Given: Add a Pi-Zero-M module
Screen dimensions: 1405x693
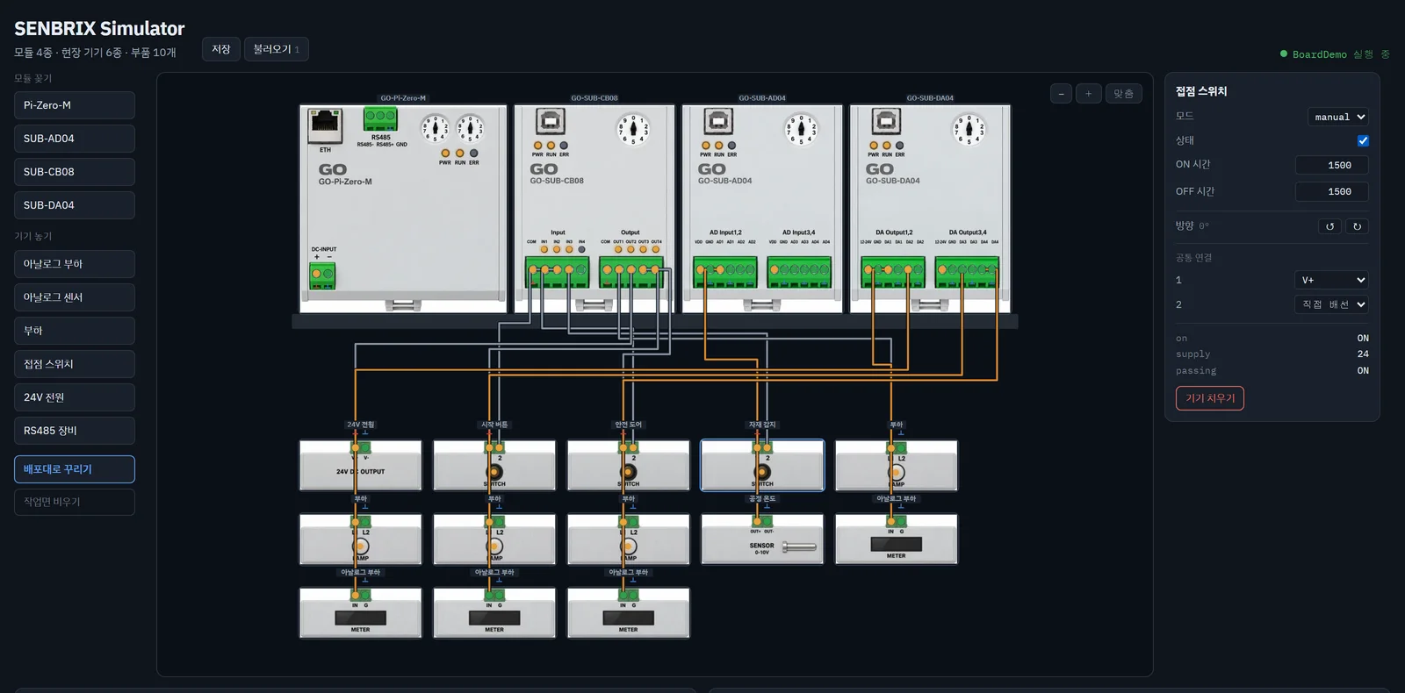Looking at the screenshot, I should 75,105.
